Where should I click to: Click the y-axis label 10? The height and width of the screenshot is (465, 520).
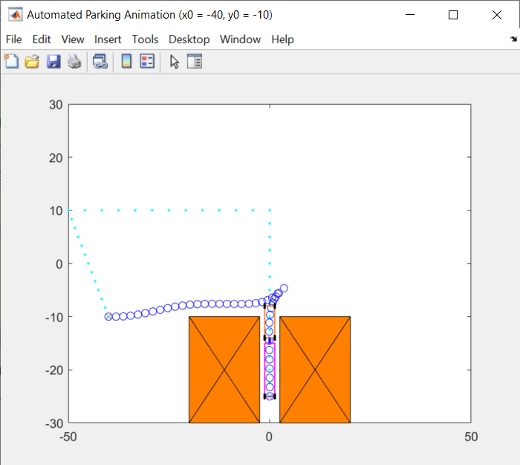pyautogui.click(x=56, y=211)
